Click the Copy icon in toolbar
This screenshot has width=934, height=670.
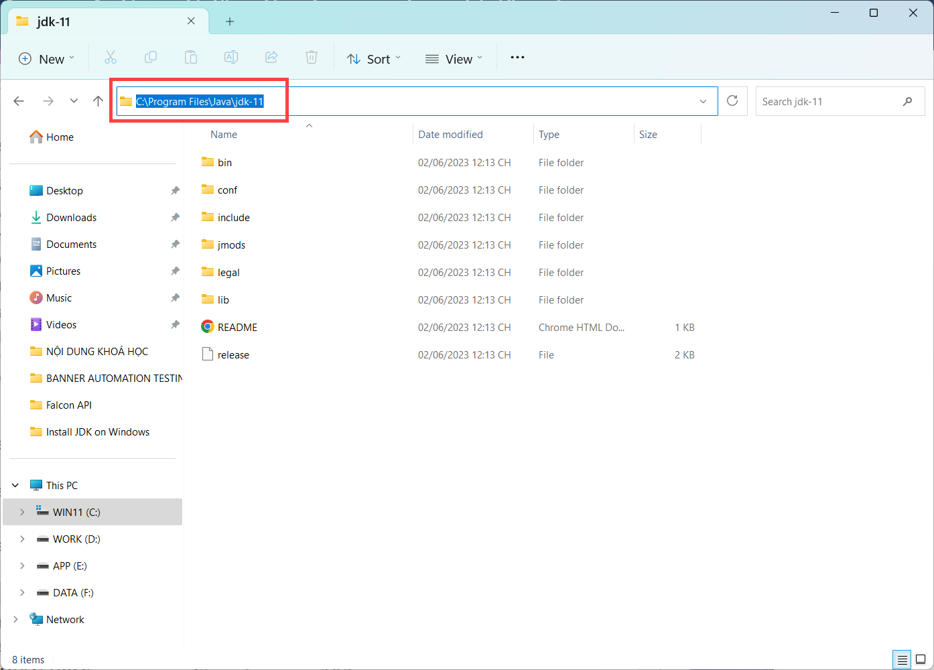(151, 58)
